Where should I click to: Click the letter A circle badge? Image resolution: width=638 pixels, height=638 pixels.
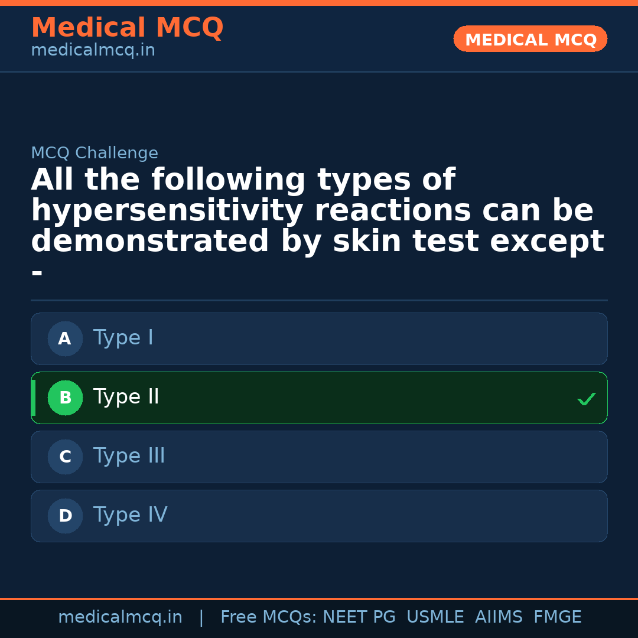(x=65, y=339)
